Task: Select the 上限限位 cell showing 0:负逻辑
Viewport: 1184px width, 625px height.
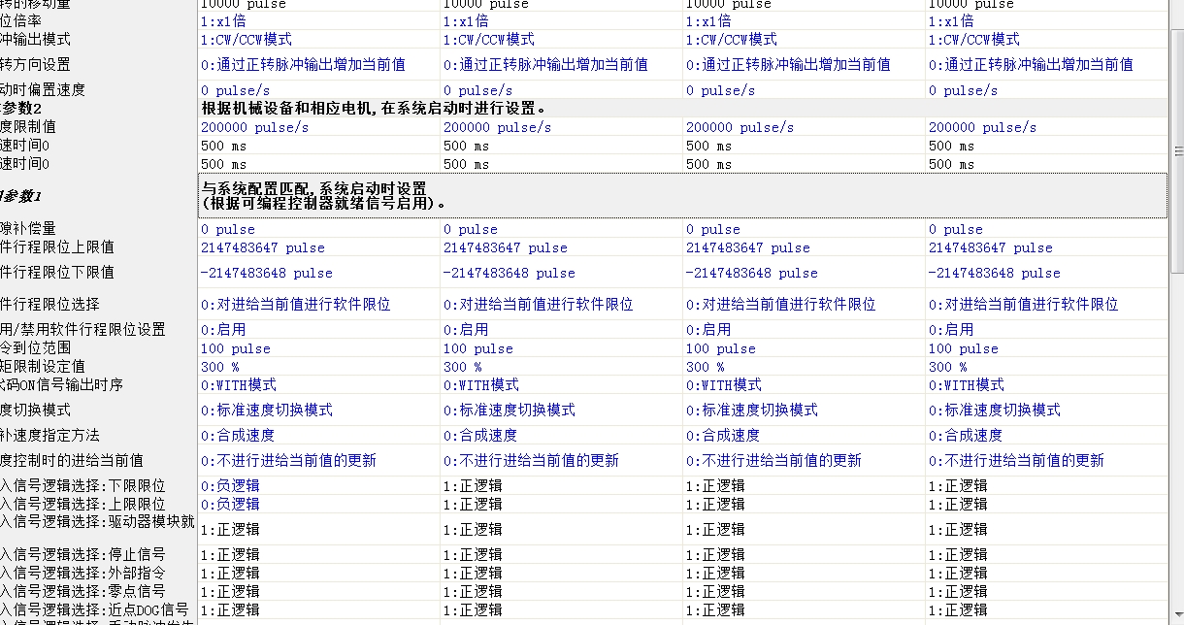Action: click(x=231, y=505)
